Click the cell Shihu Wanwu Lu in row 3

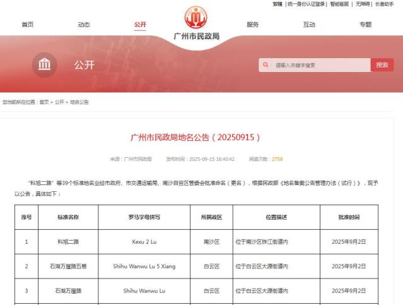point(144,291)
